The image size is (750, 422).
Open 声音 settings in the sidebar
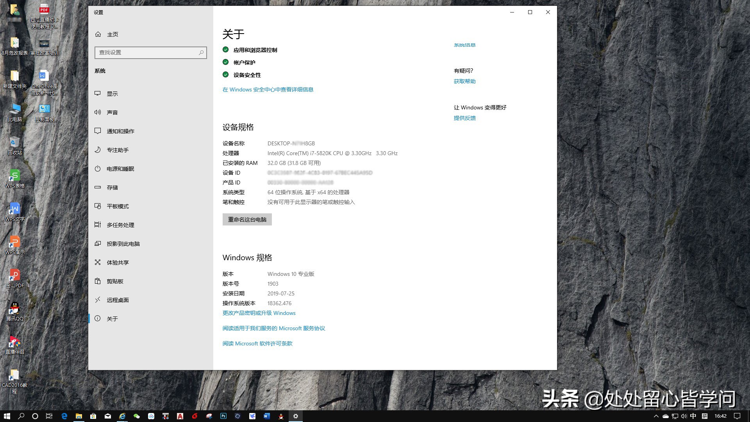point(112,112)
